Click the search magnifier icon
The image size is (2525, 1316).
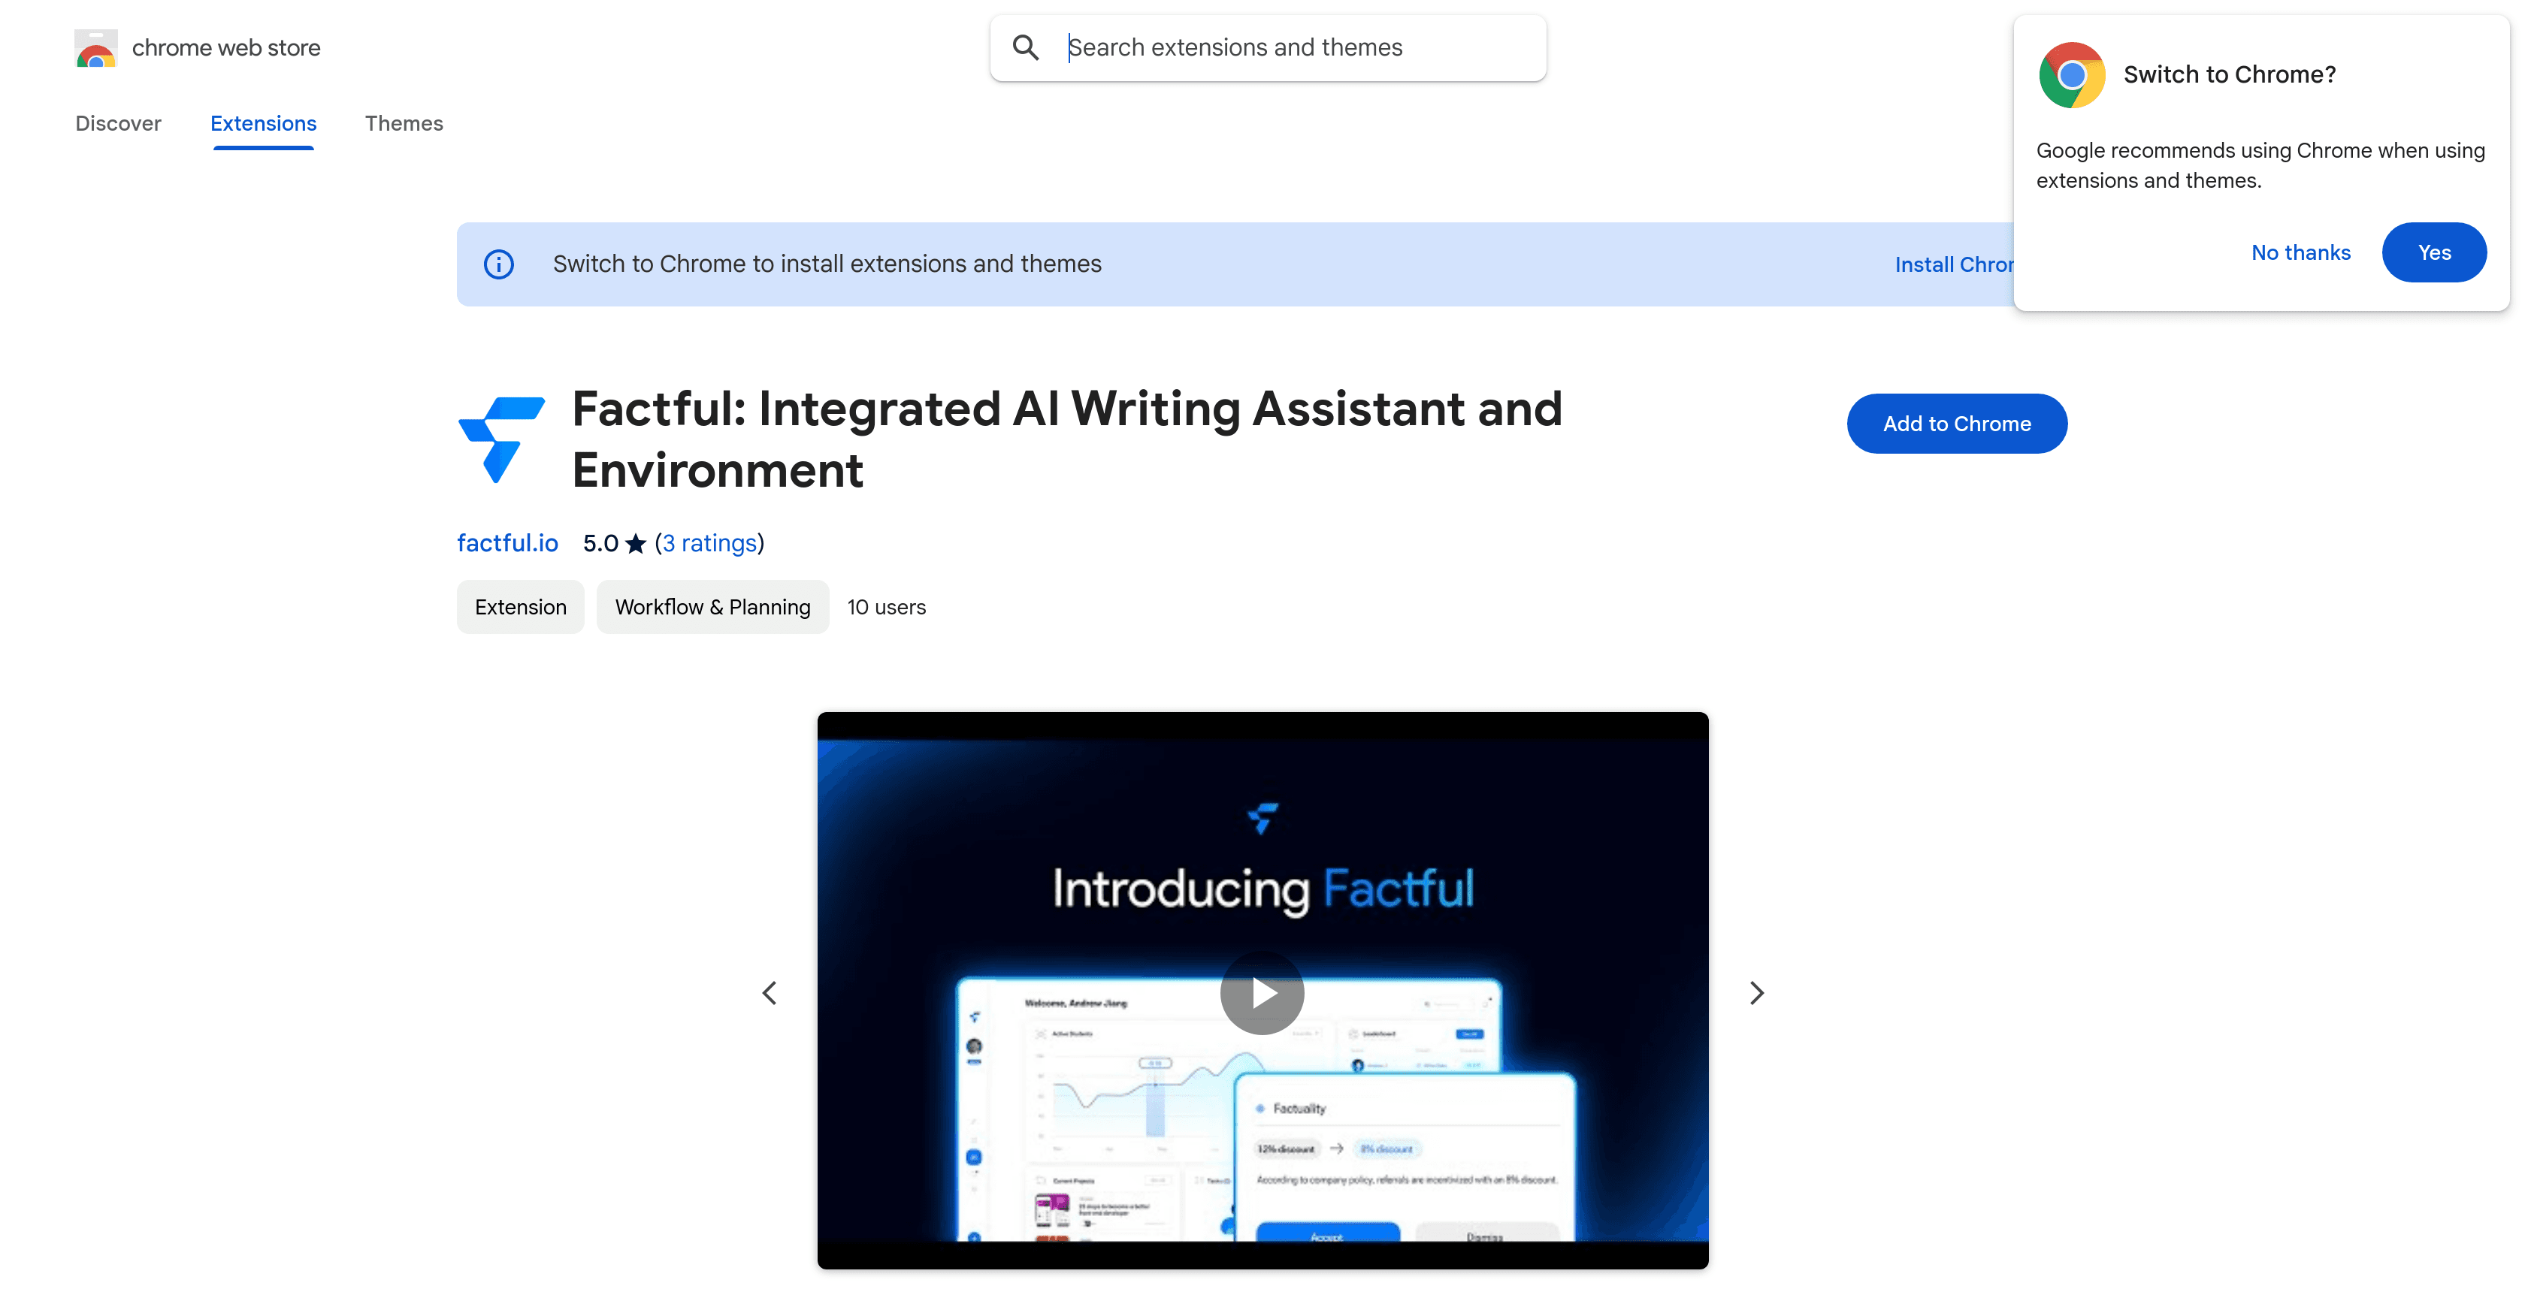[1025, 47]
